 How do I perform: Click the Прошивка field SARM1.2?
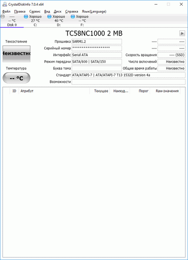[x=97, y=41]
